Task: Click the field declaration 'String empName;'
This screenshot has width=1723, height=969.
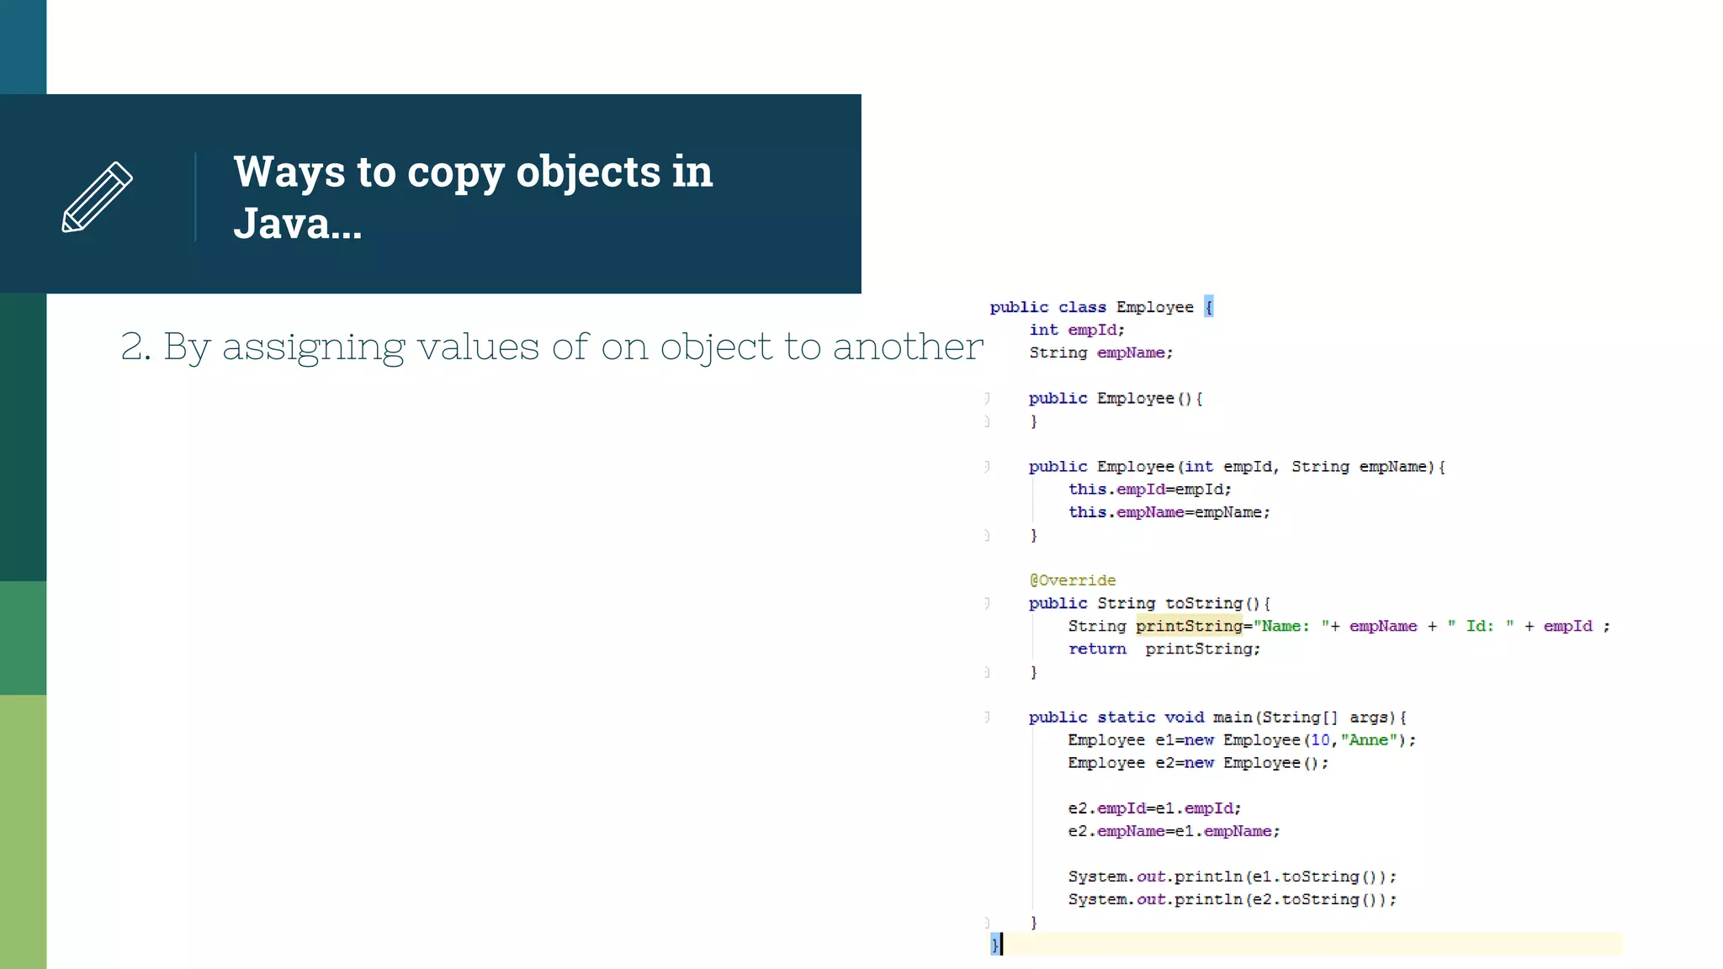Action: (1100, 352)
